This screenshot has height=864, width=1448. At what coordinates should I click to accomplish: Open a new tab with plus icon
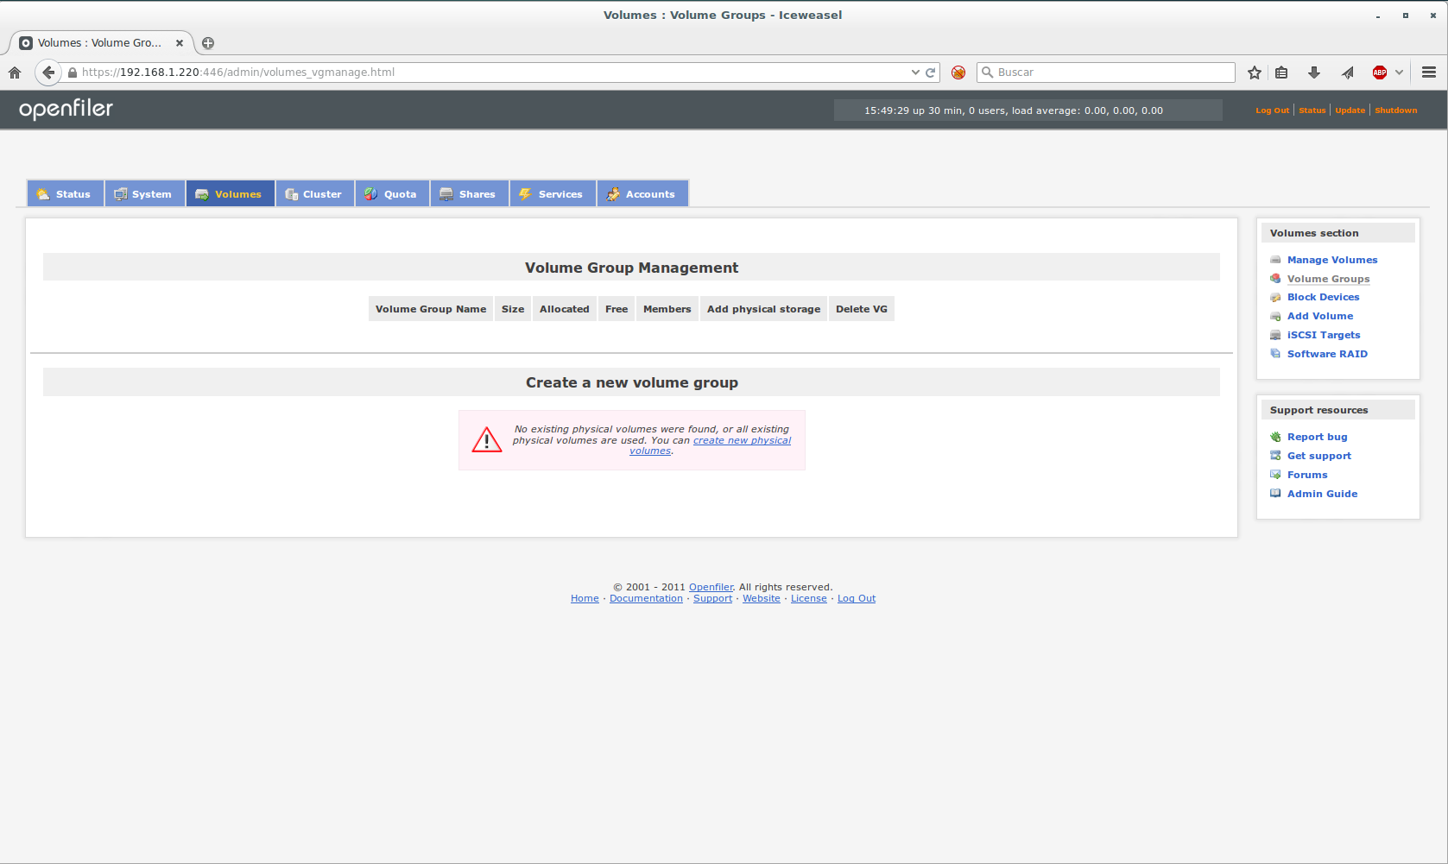coord(208,43)
